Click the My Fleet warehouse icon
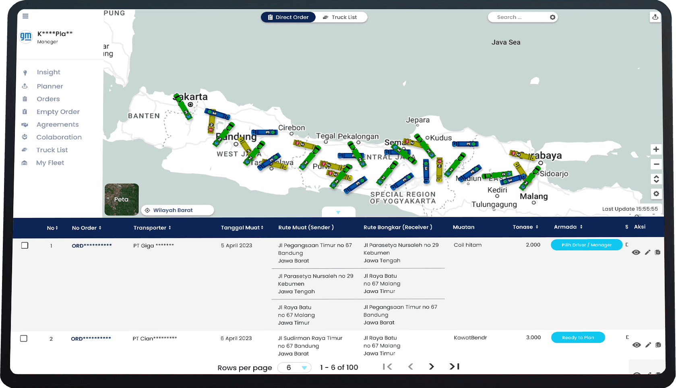This screenshot has height=388, width=676. pos(25,163)
